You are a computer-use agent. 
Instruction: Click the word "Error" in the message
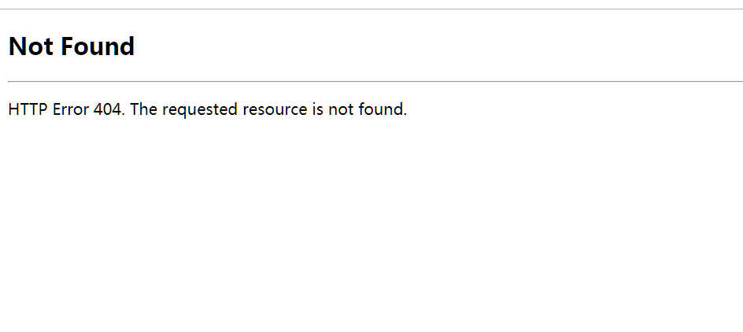[71, 109]
